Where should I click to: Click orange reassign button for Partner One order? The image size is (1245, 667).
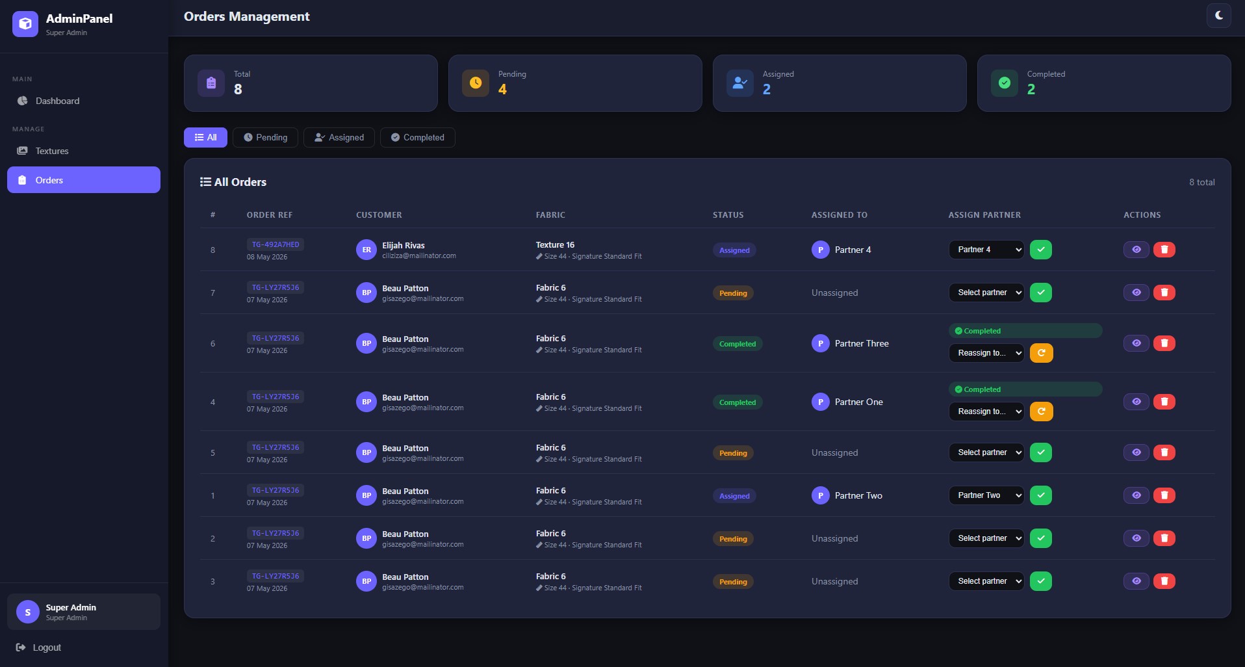pos(1042,412)
